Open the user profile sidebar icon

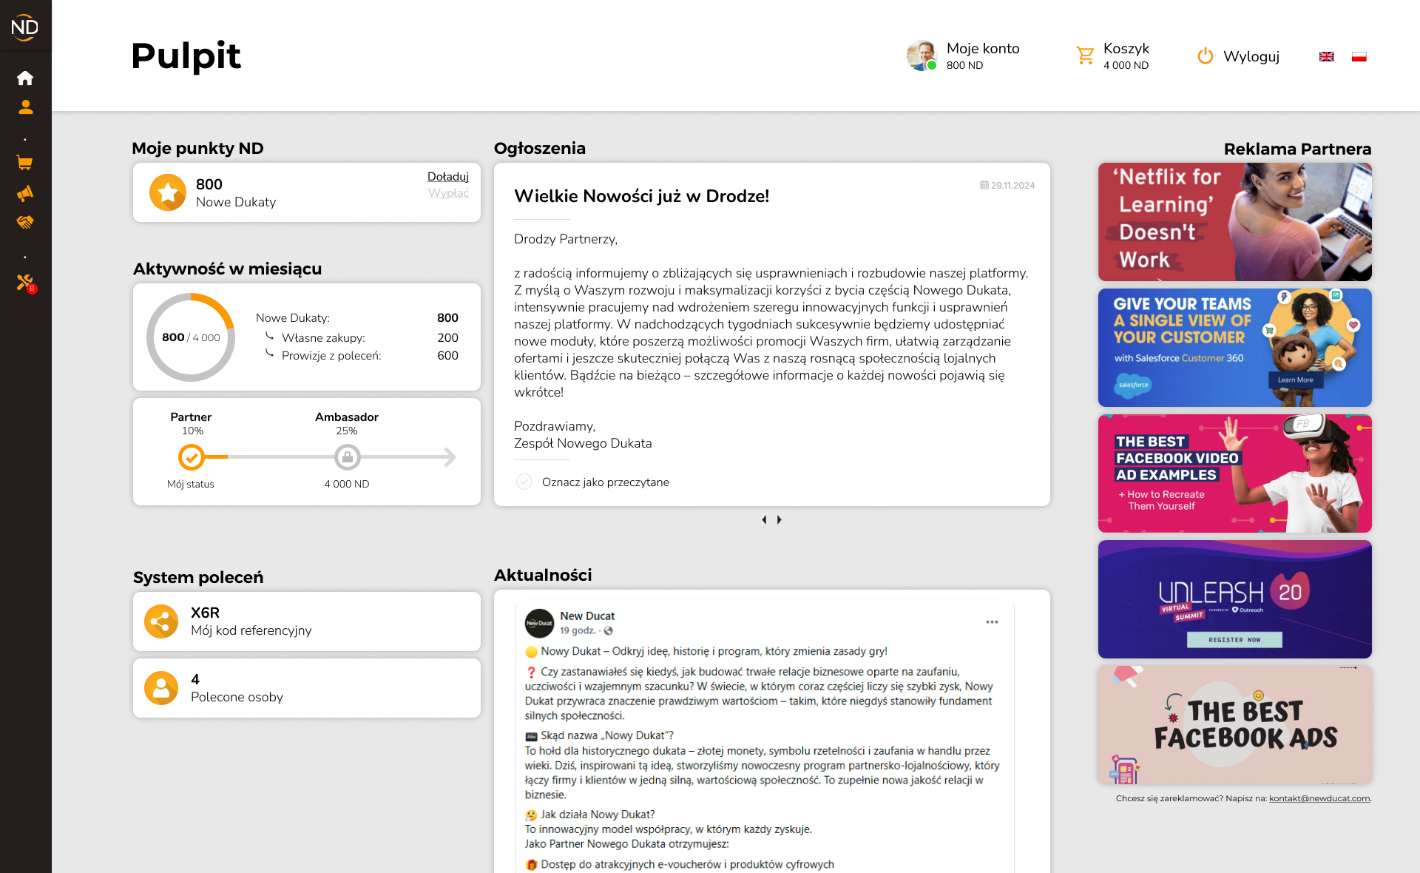pyautogui.click(x=25, y=107)
